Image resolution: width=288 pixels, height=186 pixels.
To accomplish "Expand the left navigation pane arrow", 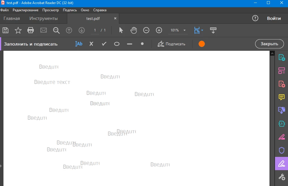I will click(1, 166).
